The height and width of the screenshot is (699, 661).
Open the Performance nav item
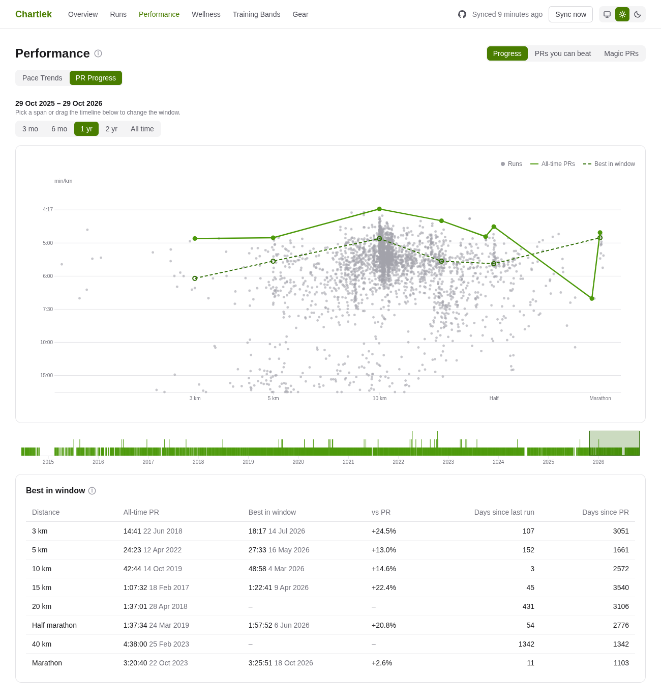pyautogui.click(x=159, y=14)
